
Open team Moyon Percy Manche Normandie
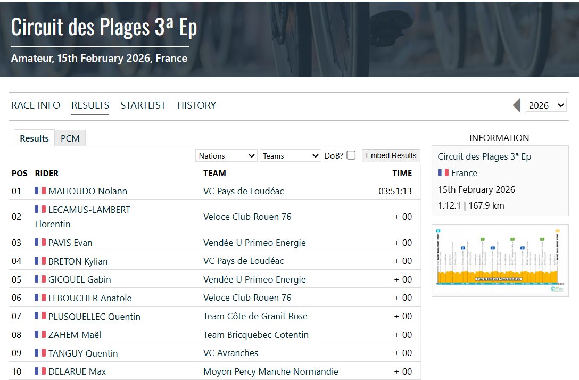(271, 371)
